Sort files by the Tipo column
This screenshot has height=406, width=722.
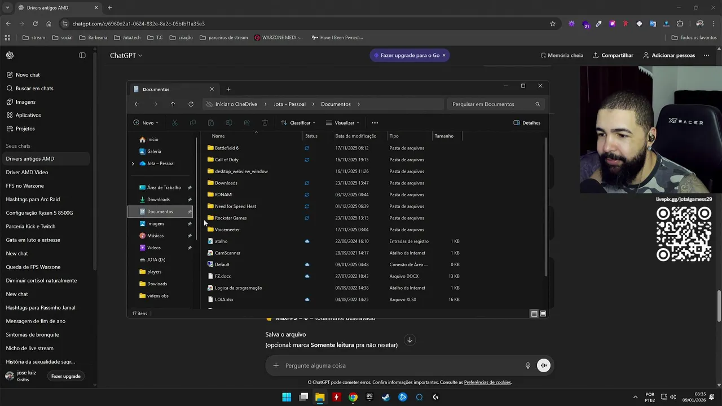pos(394,136)
